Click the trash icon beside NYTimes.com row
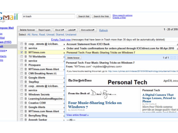This screenshot has width=178, height=133. [x=26, y=52]
